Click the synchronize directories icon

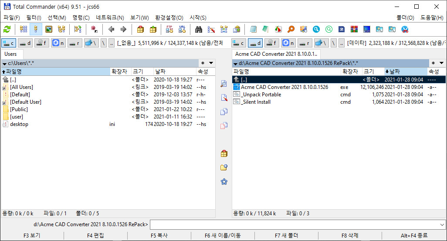224,29
